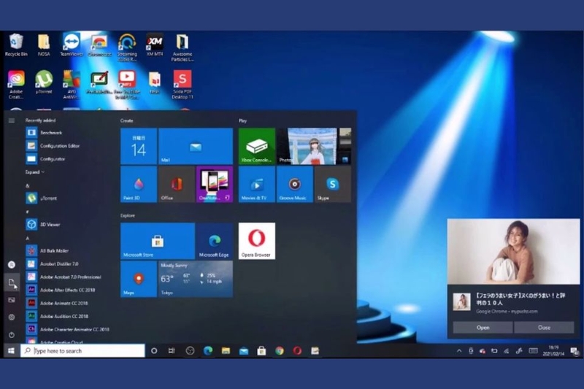Open Configurator in Start list

click(67, 159)
